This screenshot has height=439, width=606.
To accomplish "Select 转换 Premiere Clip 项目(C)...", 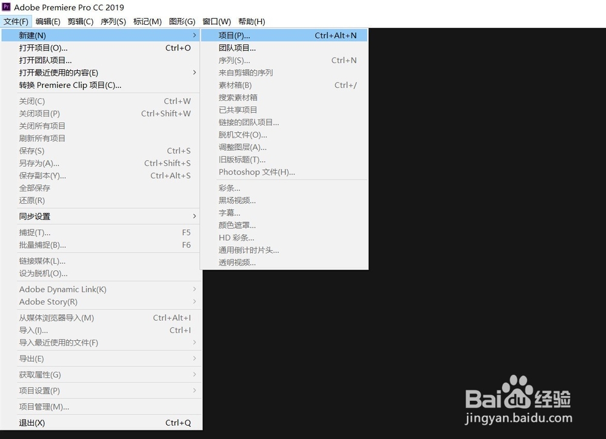I will 101,85.
